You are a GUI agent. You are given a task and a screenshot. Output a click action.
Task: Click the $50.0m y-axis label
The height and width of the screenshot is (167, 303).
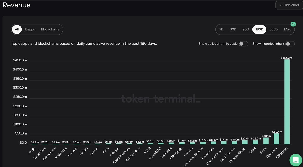[x=21, y=133]
